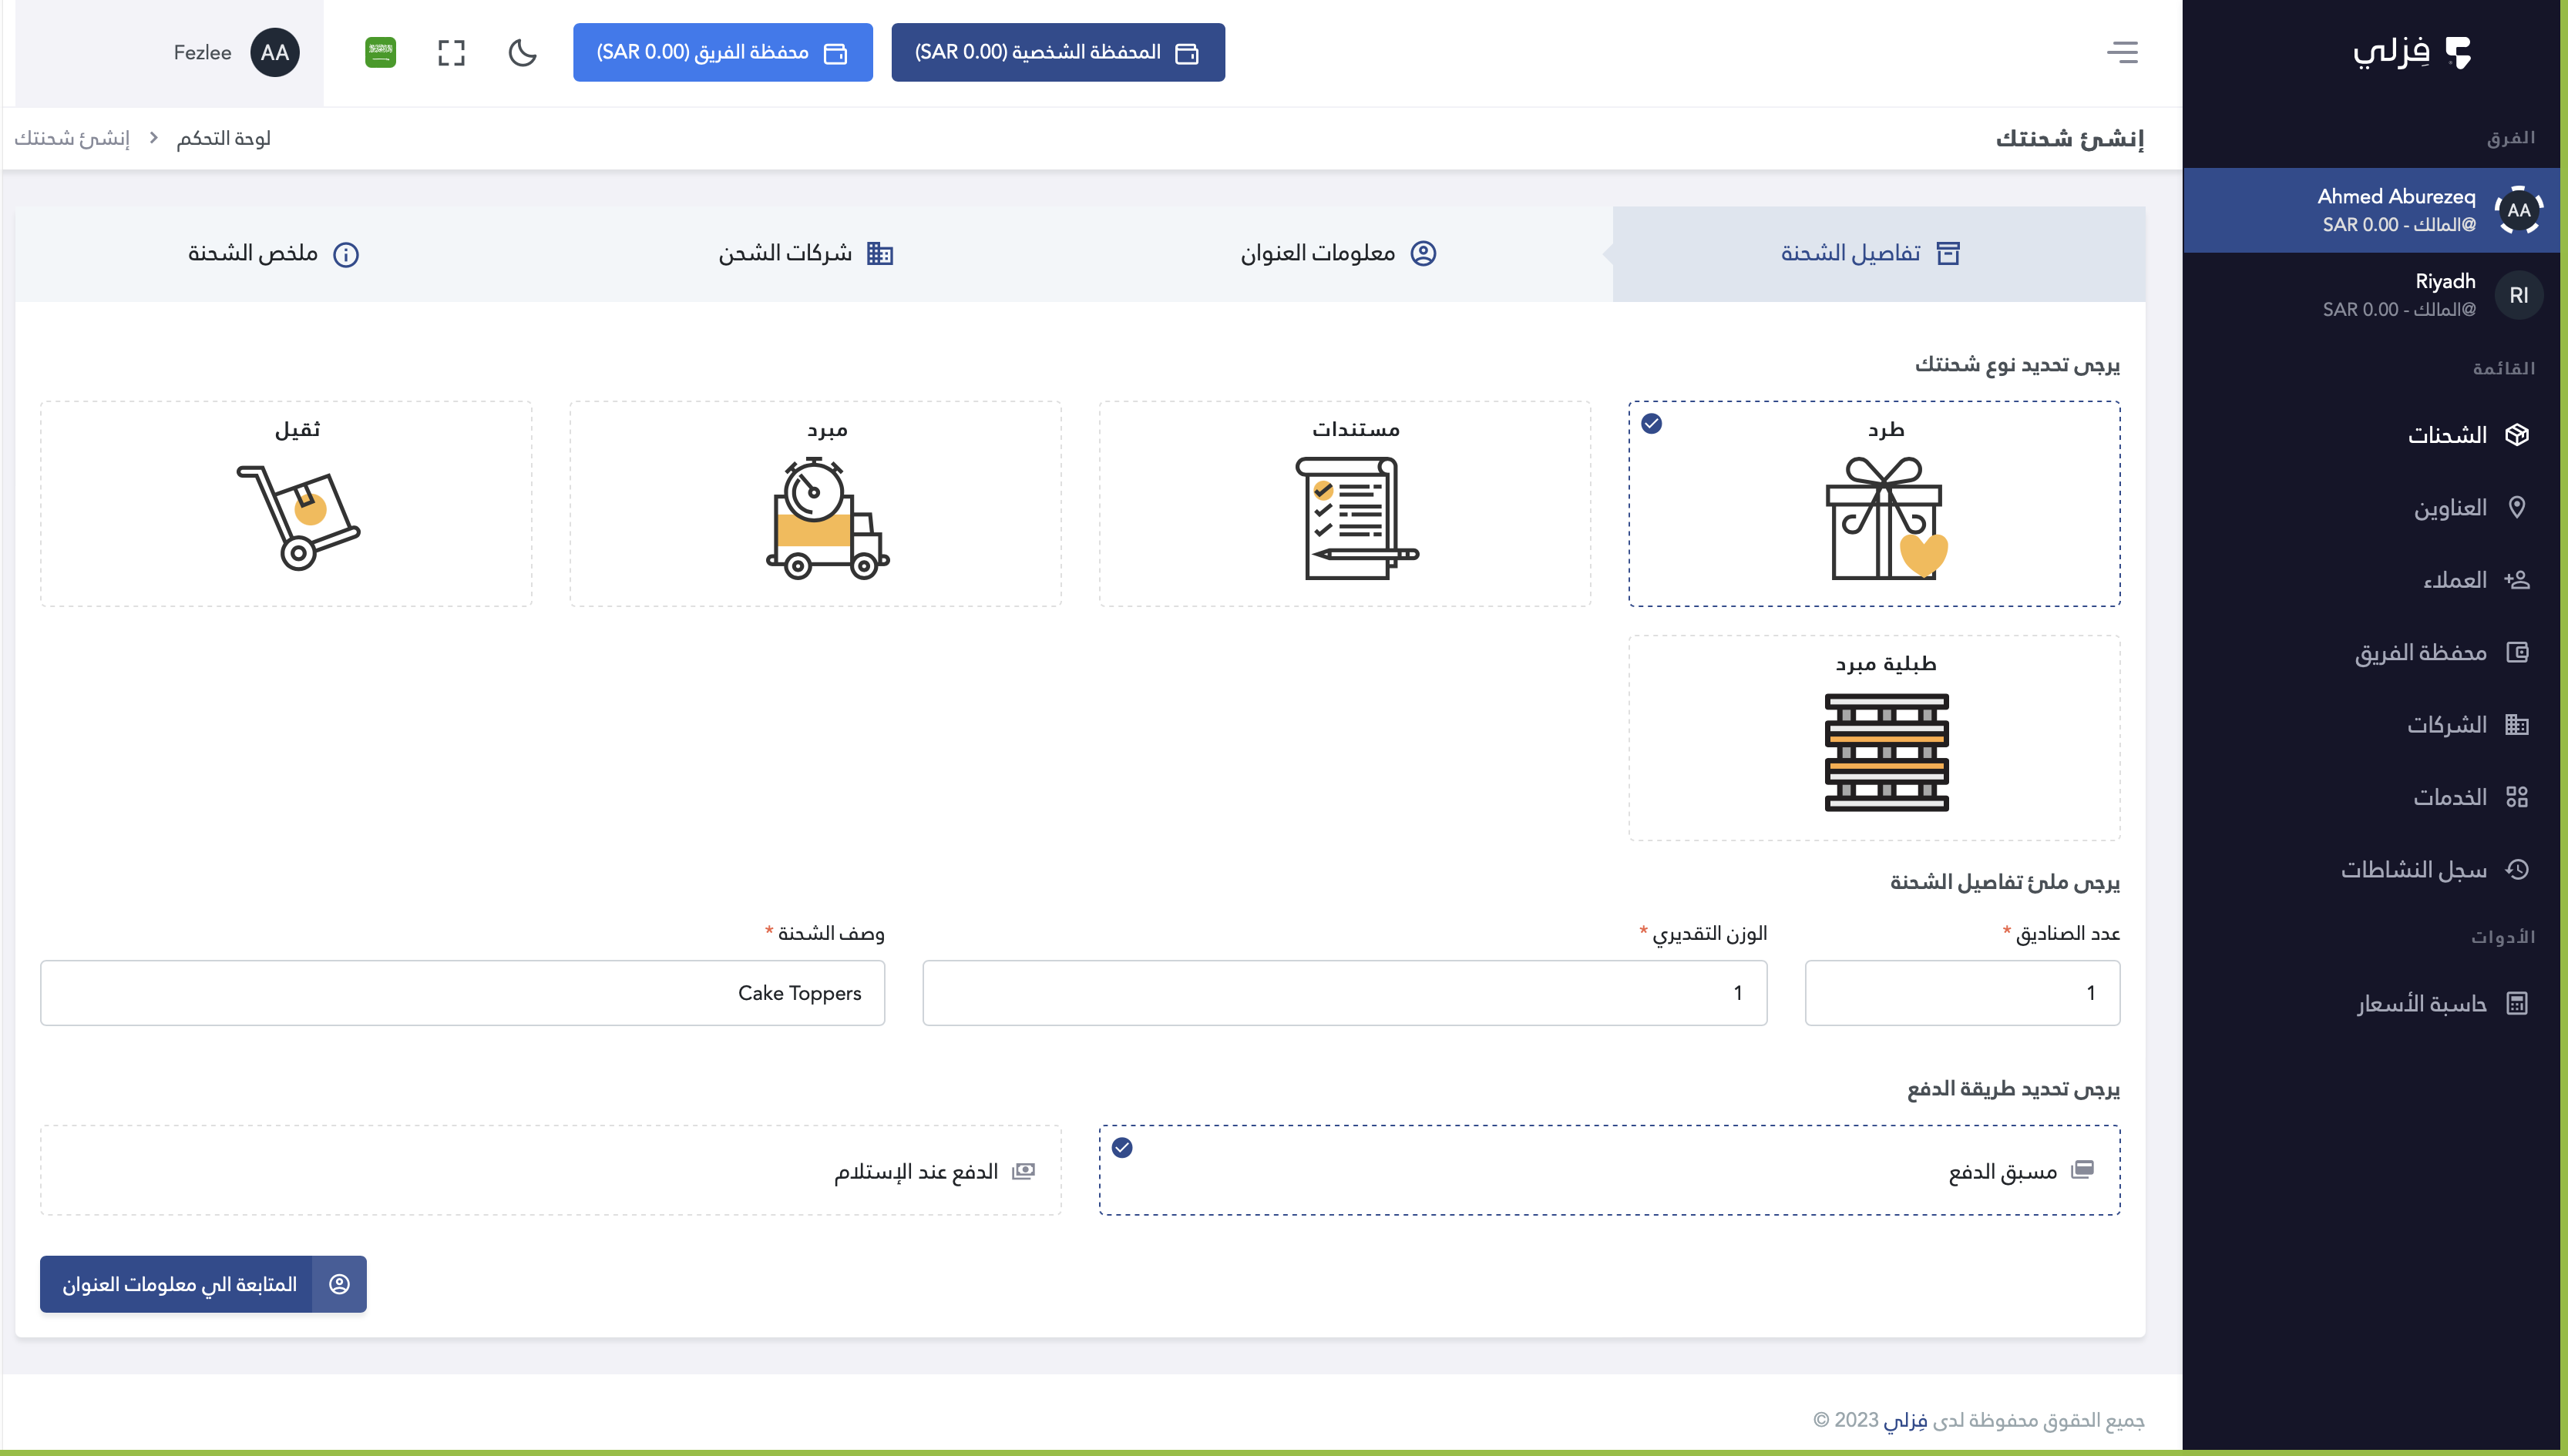Screen dimensions: 2568x1456
Task: Click the fullscreen expand icon
Action: click(x=451, y=52)
